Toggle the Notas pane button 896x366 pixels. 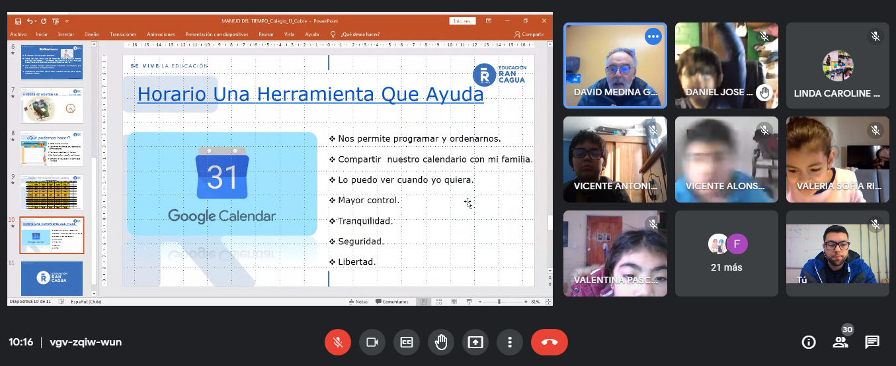[x=358, y=302]
